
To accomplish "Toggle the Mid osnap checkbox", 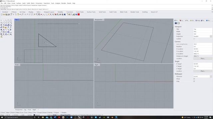I will point(16,112).
